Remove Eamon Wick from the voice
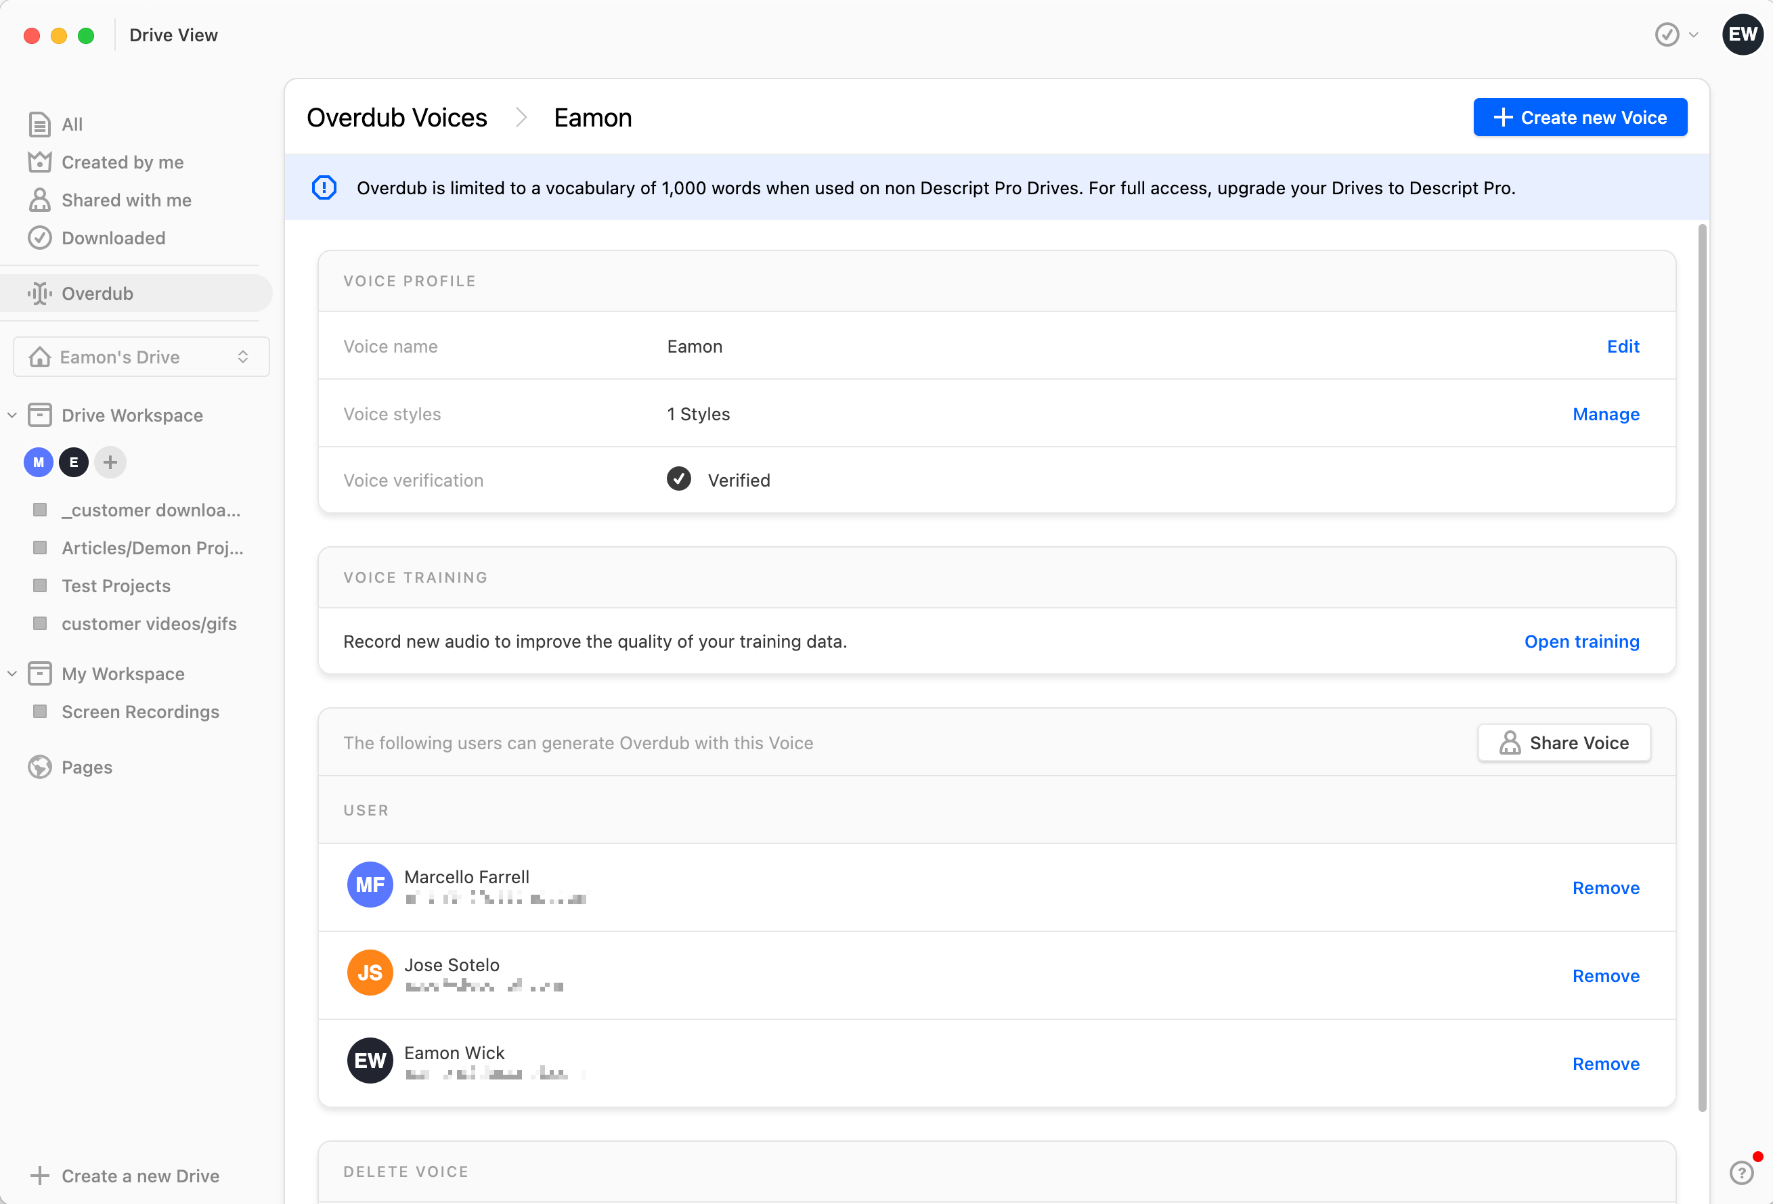Viewport: 1773px width, 1204px height. click(x=1606, y=1064)
